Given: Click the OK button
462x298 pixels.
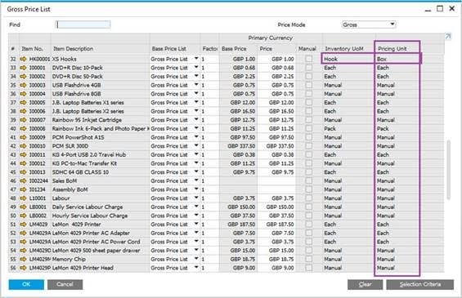Looking at the screenshot, I should click(x=26, y=284).
